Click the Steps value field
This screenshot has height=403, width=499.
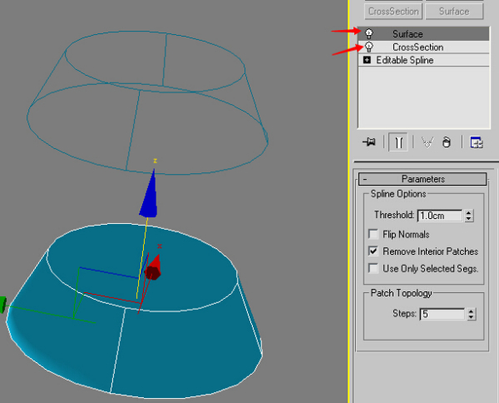point(442,314)
